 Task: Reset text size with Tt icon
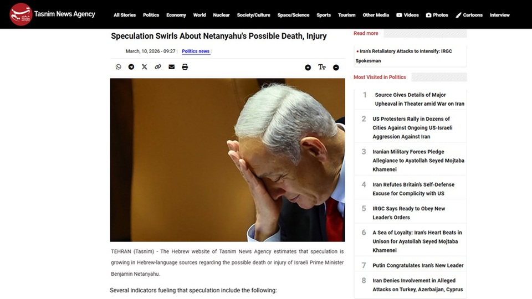(321, 68)
